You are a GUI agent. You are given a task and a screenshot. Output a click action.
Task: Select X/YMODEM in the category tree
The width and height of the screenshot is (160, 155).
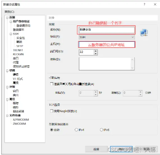(21, 119)
